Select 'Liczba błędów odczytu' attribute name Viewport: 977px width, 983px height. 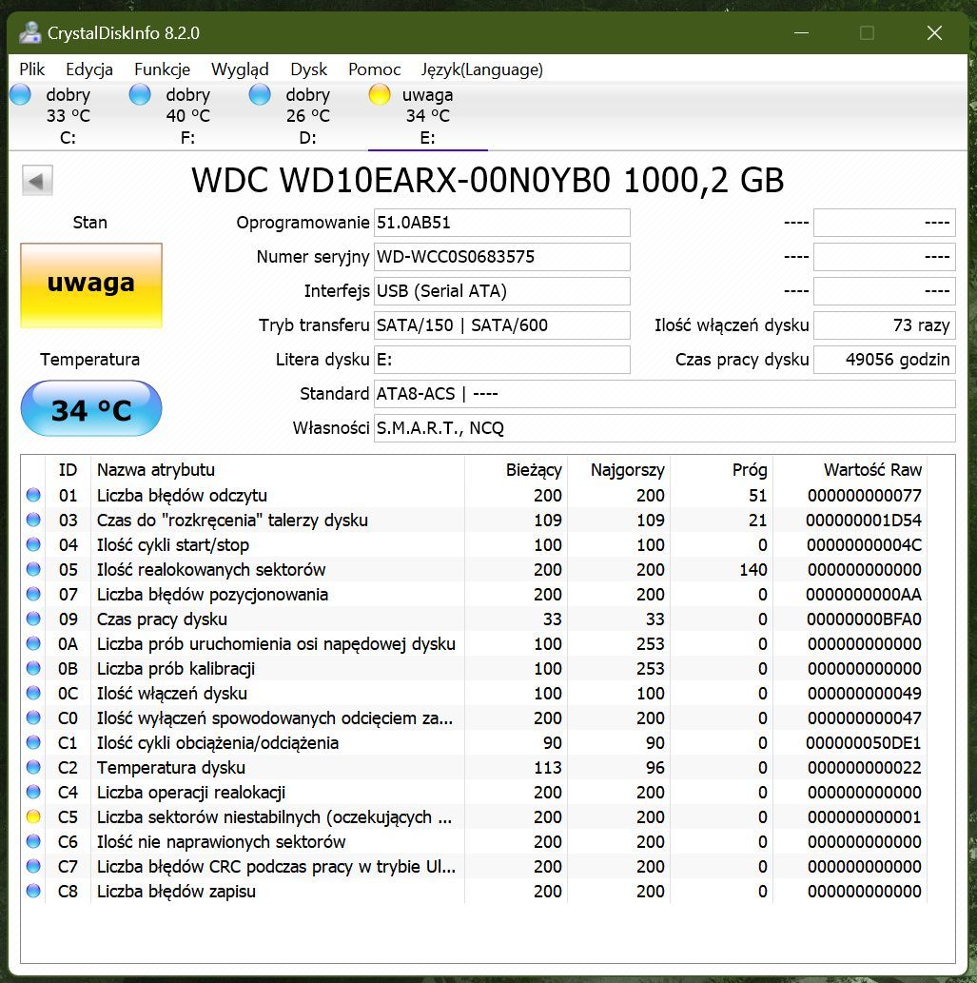click(x=182, y=495)
